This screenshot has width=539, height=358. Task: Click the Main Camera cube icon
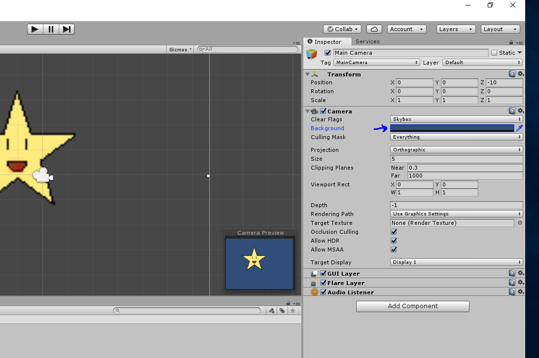312,54
